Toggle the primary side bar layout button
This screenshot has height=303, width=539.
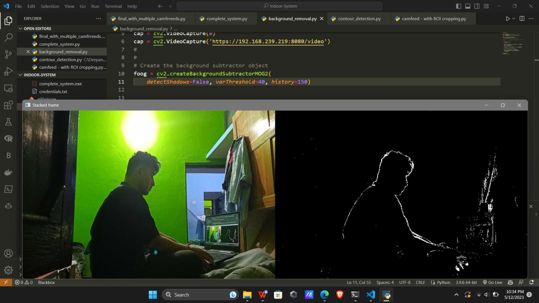point(458,6)
